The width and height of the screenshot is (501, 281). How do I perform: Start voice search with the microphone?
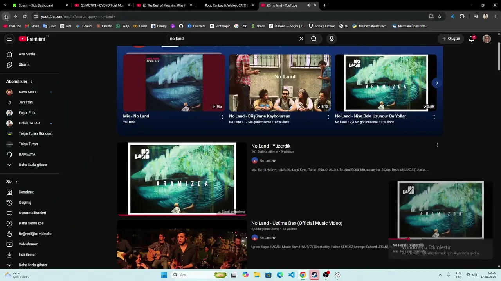pos(332,39)
